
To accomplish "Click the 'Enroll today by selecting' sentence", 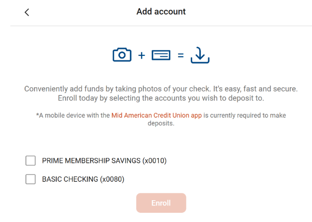I will [x=161, y=98].
